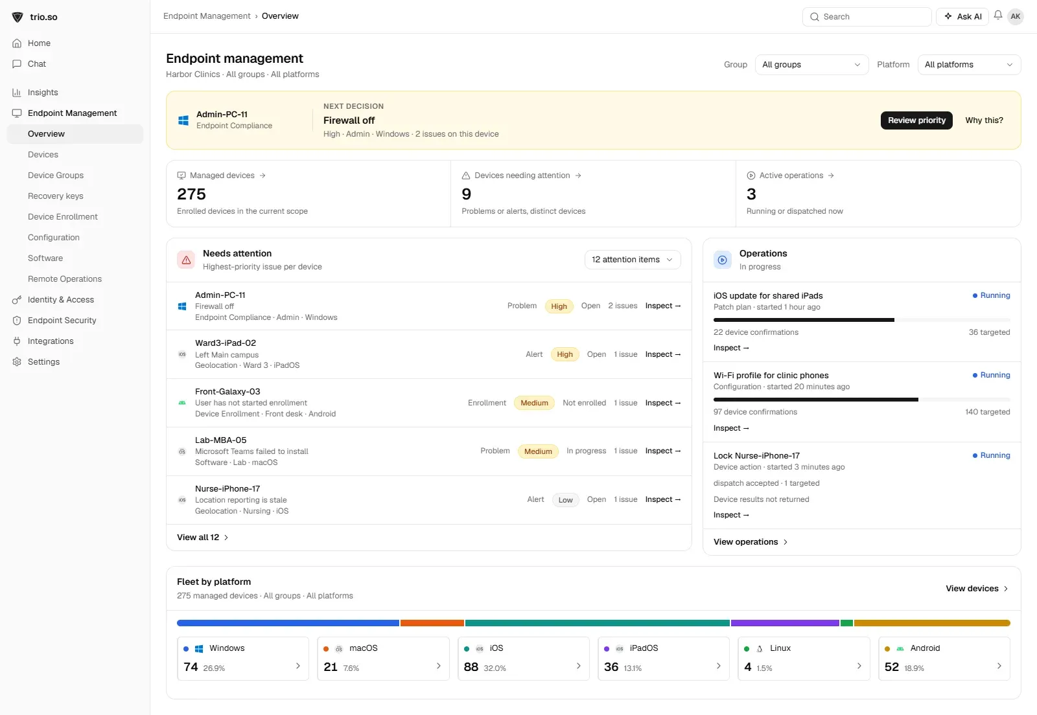Inspect the Lock Nurse-iPhone-17 operation
Screen dimensions: 1037x715
coord(731,515)
